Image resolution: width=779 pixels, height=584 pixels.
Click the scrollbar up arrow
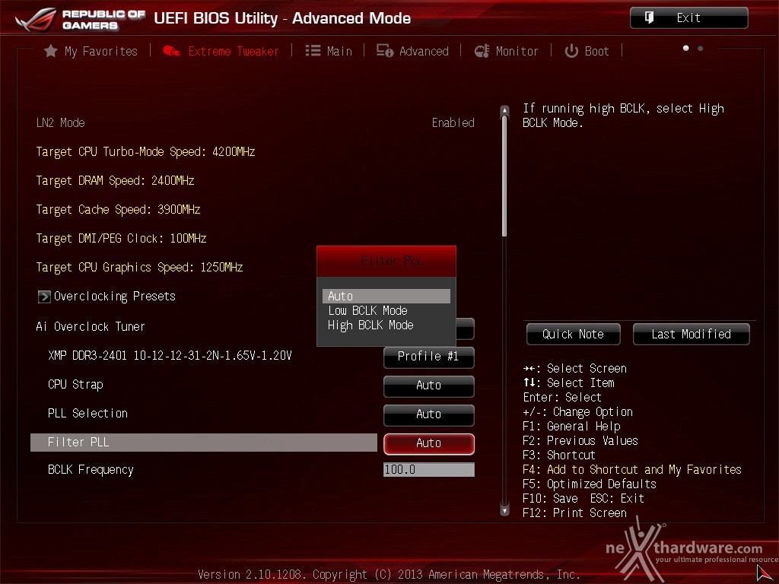tap(504, 110)
